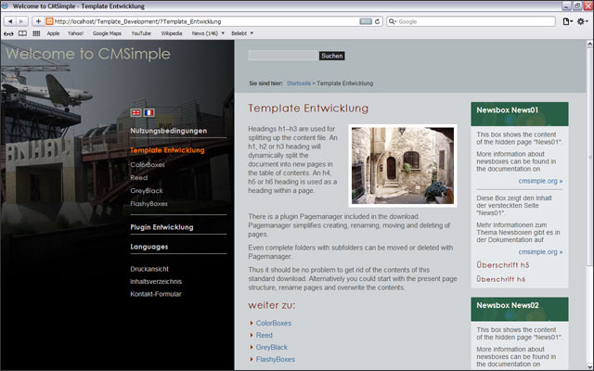The height and width of the screenshot is (371, 594).
Task: Open Nutzungsbedingungen in the sidebar menu
Action: (x=169, y=131)
